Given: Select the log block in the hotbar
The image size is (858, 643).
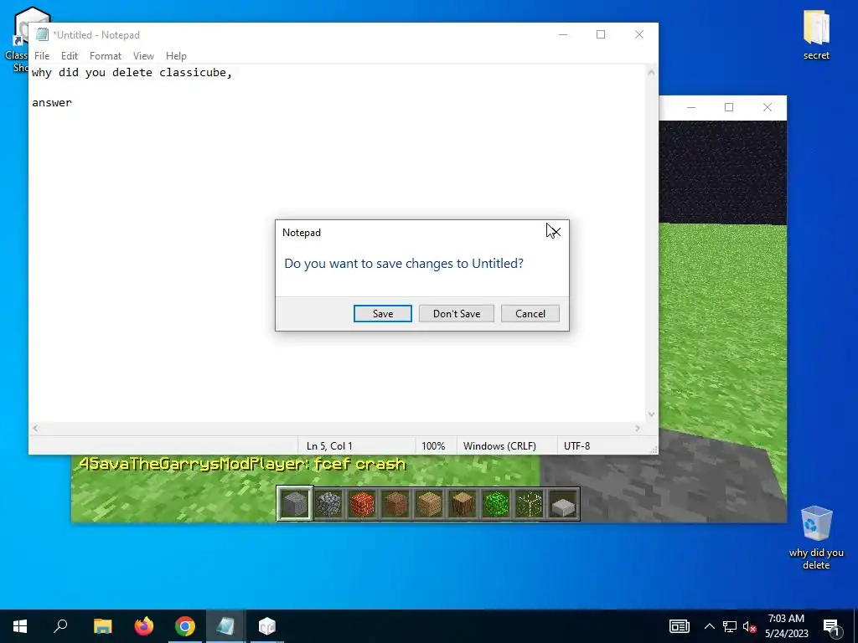Looking at the screenshot, I should tap(463, 503).
